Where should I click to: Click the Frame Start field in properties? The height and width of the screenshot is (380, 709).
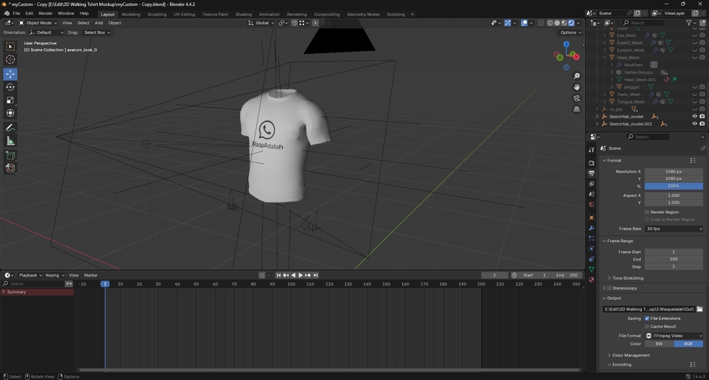click(674, 252)
